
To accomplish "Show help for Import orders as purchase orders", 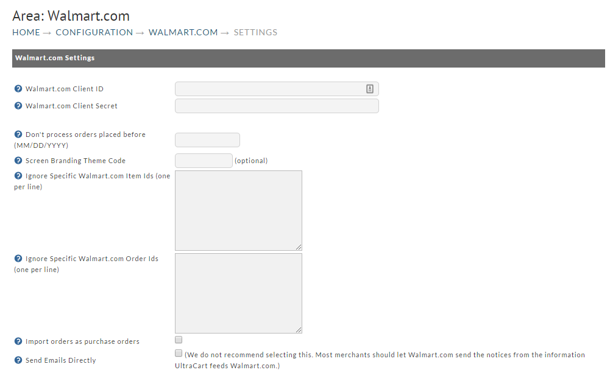I will coord(18,341).
